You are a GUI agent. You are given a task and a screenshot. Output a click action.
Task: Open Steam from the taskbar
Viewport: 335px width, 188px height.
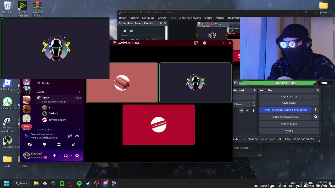(88, 183)
